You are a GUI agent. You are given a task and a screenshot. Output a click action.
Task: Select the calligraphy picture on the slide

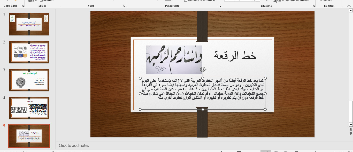[174, 60]
